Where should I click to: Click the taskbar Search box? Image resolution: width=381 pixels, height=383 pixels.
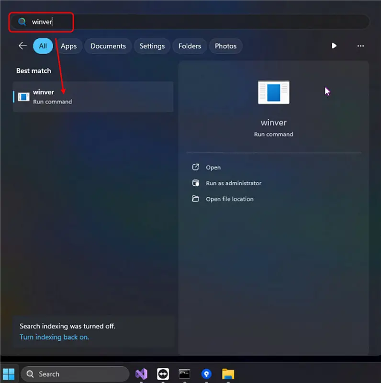click(75, 374)
